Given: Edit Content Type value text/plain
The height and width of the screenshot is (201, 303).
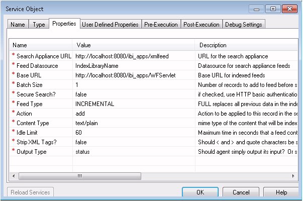Looking at the screenshot, I should tap(134, 123).
